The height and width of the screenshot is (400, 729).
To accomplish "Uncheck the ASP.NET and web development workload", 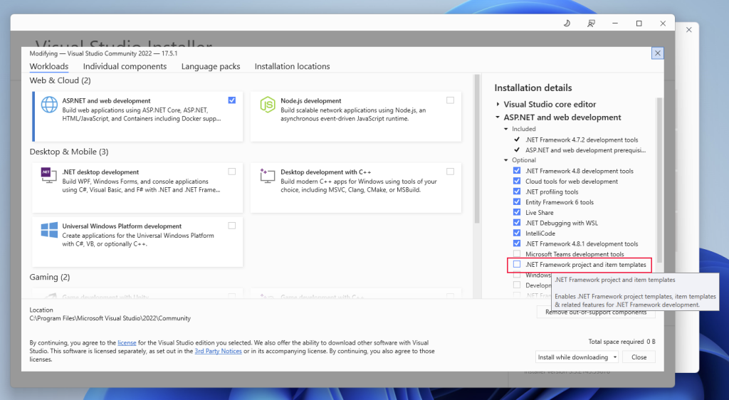I will point(232,100).
